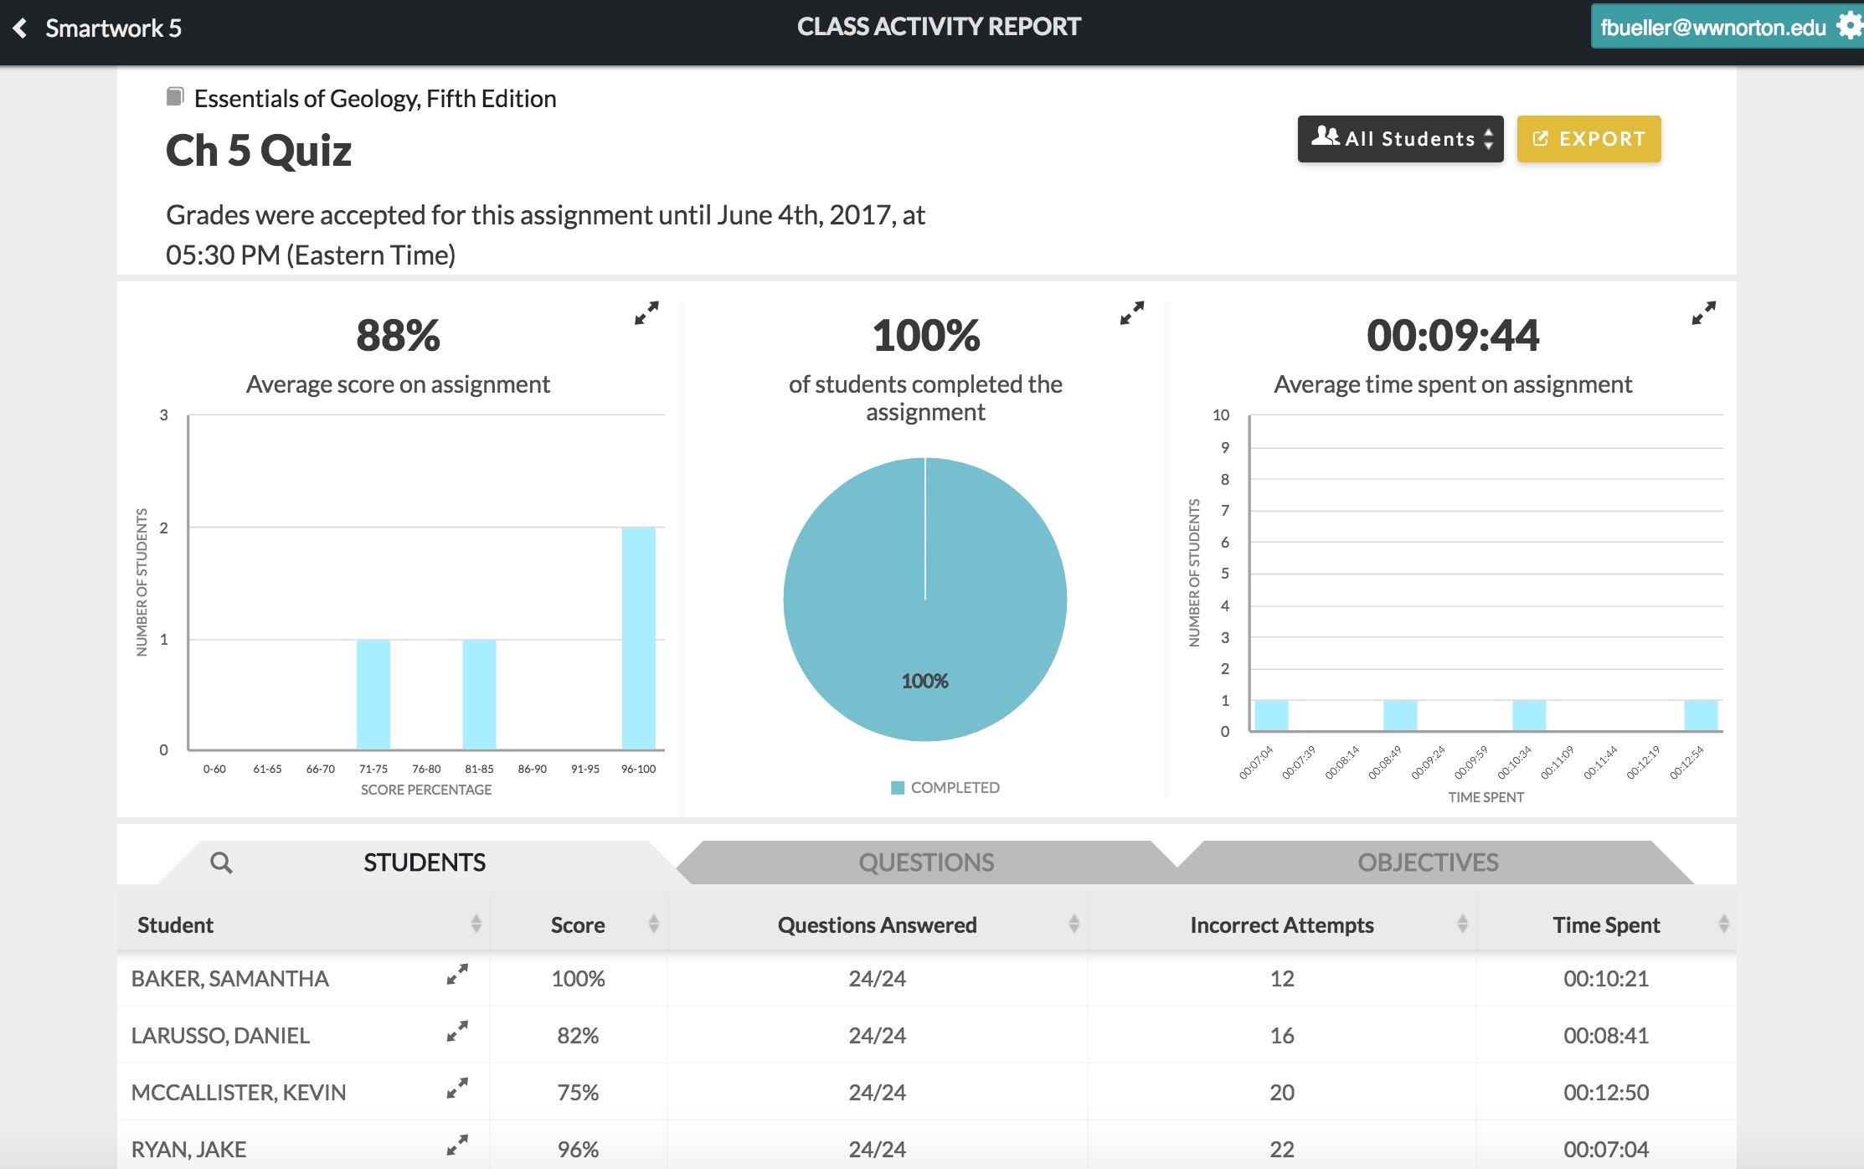
Task: Expand details for Baker, Samantha
Action: tap(457, 974)
